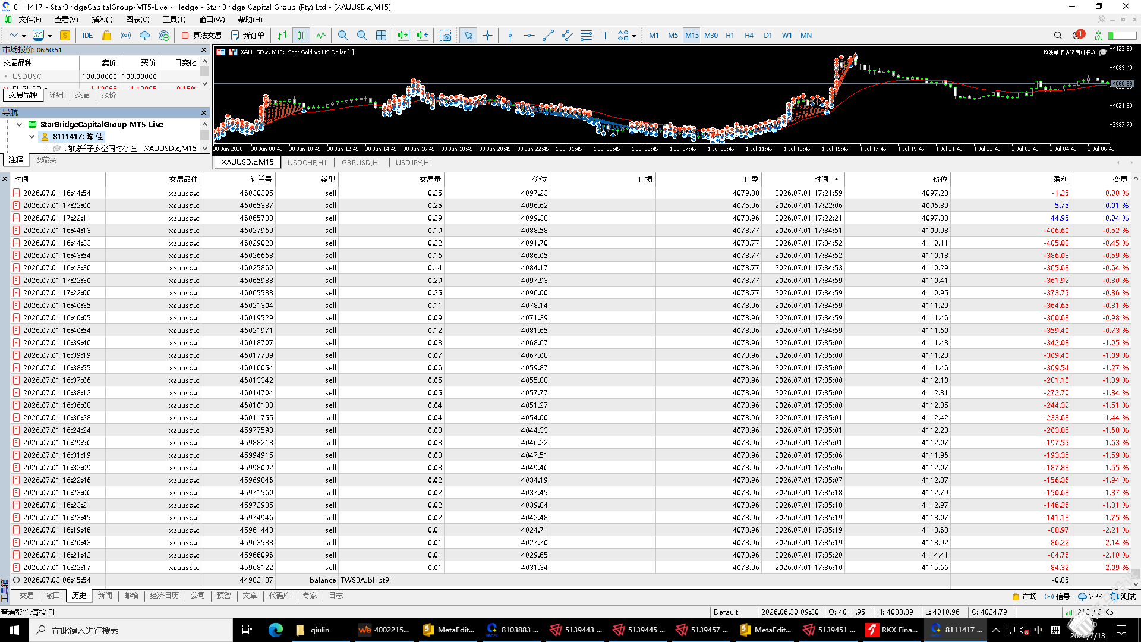Select the vertical line drawing tool
Viewport: 1141px width, 642px height.
click(510, 36)
